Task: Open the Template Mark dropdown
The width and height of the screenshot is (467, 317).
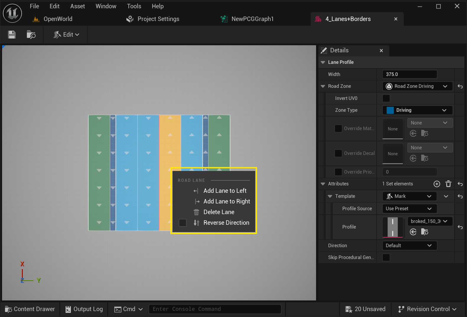Action: coord(409,196)
